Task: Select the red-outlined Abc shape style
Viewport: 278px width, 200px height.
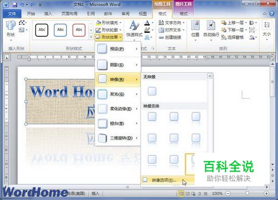Action: 79,30
